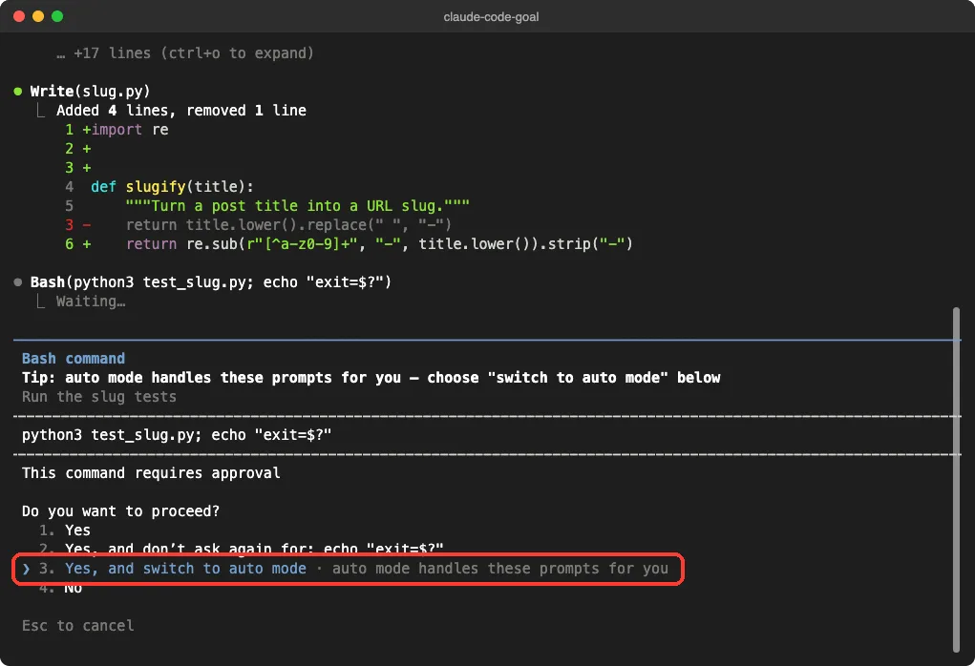
Task: Minimize the window with yellow button
Action: click(x=38, y=16)
